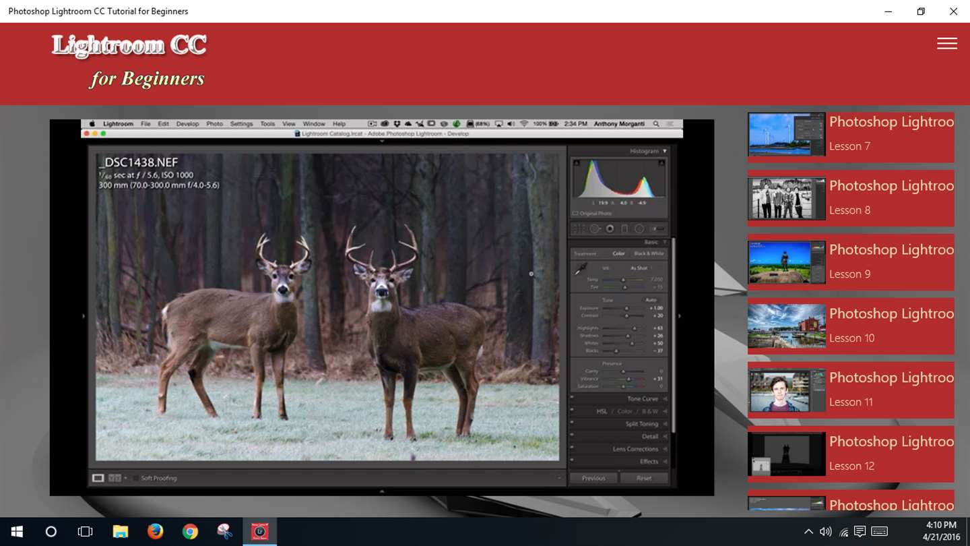Open the Windows Start menu

pyautogui.click(x=17, y=532)
